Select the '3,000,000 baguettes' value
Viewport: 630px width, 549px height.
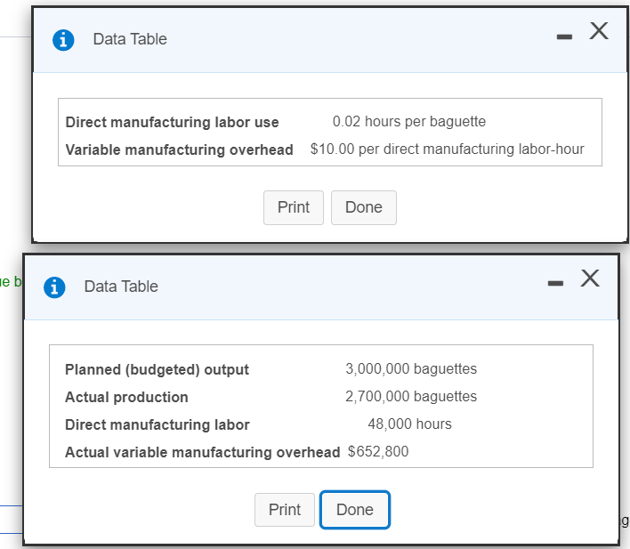[x=411, y=369]
